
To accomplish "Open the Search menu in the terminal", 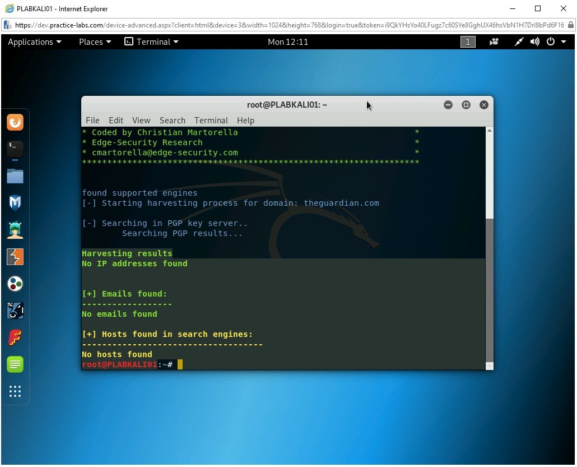I will tap(172, 120).
